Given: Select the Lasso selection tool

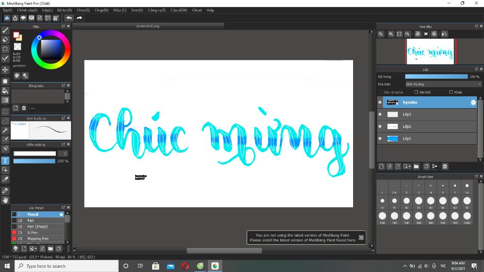Looking at the screenshot, I should 5,121.
